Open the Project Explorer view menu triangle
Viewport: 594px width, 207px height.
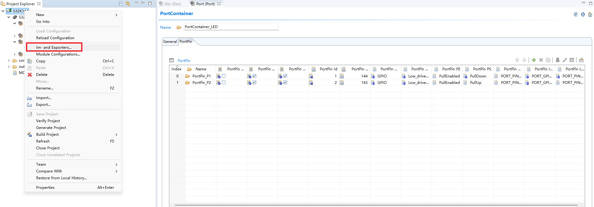[x=136, y=3]
